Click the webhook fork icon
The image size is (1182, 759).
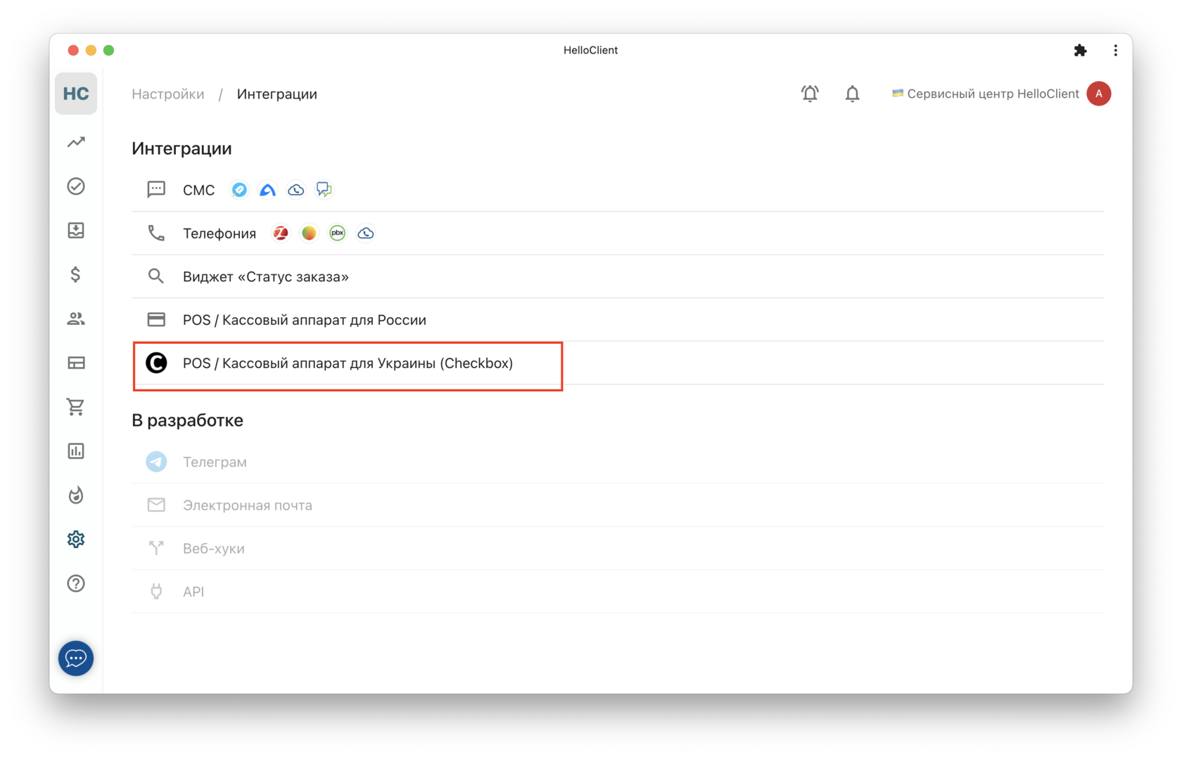(x=156, y=548)
